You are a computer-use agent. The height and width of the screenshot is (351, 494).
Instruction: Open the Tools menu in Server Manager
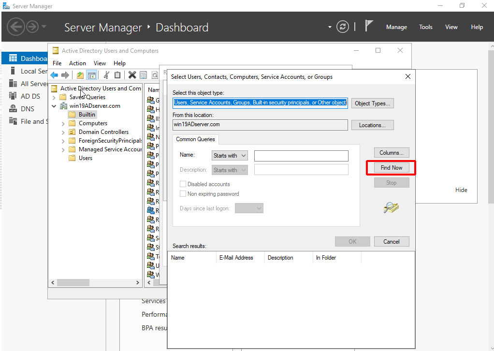click(425, 27)
